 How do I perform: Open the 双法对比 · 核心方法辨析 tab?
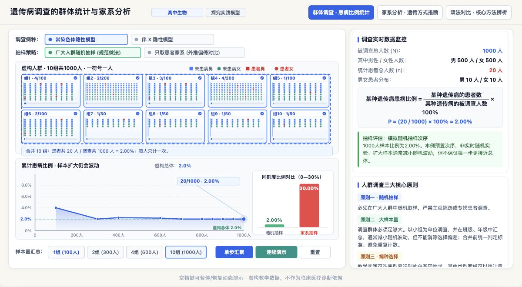pos(478,13)
